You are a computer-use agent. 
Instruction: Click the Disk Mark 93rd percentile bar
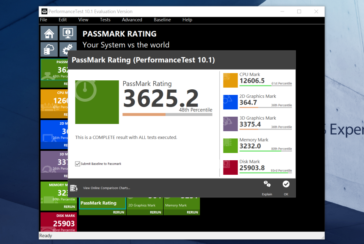(266, 173)
